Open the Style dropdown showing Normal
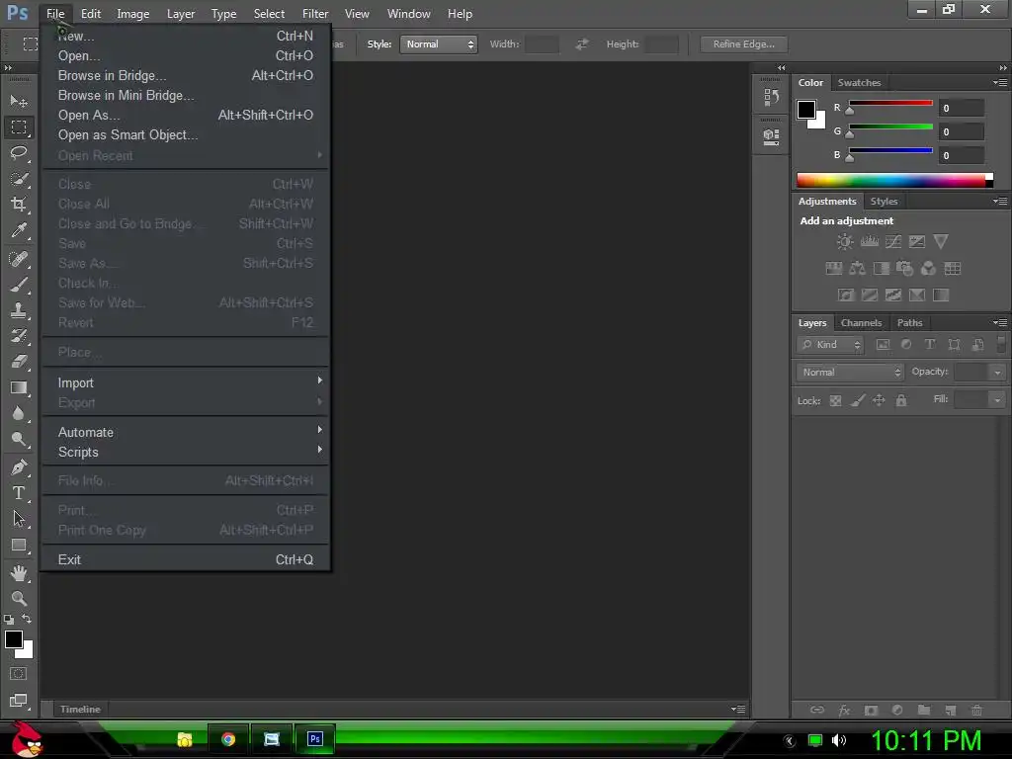The width and height of the screenshot is (1012, 759). (x=438, y=44)
